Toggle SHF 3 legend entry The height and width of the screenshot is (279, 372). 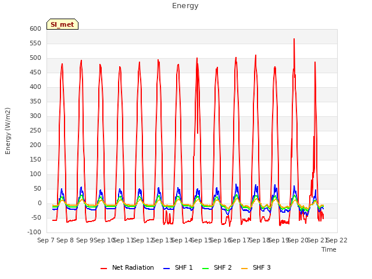pyautogui.click(x=256, y=267)
